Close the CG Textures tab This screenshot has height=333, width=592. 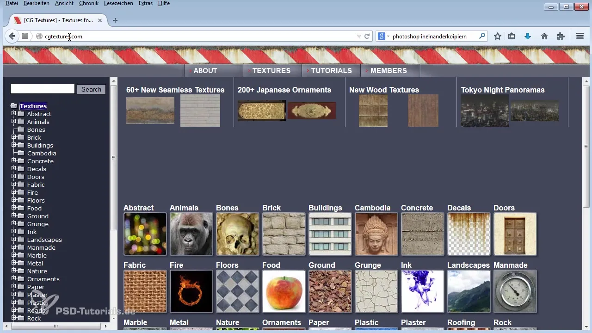click(99, 20)
